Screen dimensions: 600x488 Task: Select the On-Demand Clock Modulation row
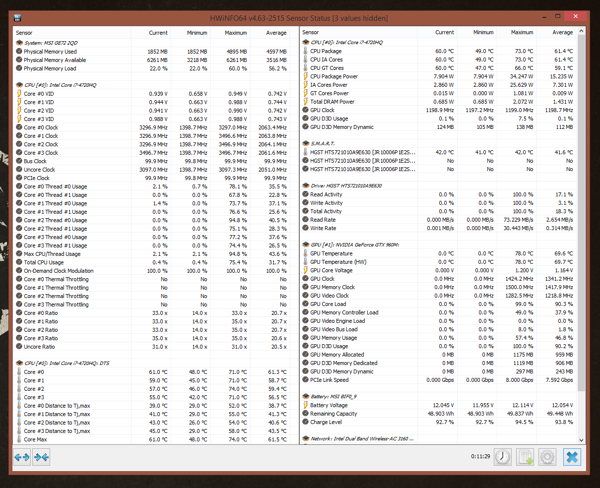[152, 271]
